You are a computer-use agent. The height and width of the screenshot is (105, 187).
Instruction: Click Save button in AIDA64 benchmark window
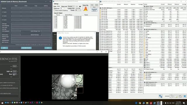[4, 48]
